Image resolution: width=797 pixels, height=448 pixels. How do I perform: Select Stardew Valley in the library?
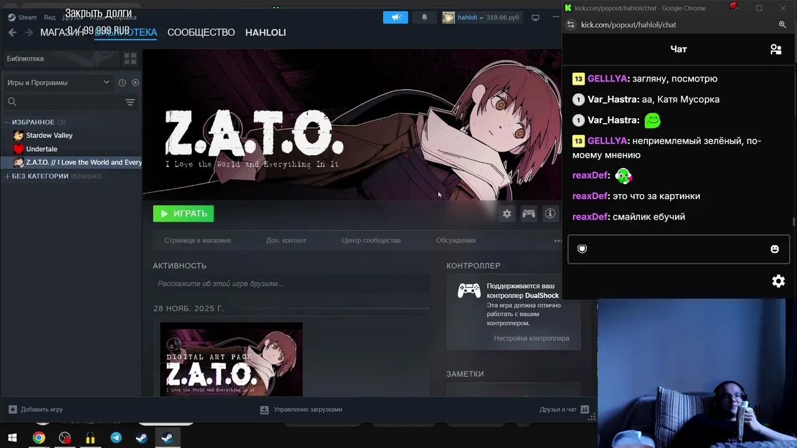[x=49, y=135]
